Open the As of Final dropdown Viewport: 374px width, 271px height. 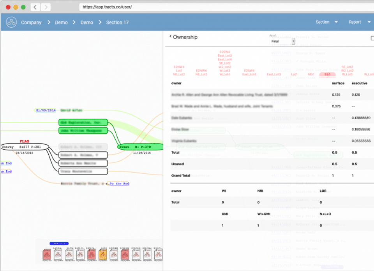(x=283, y=41)
